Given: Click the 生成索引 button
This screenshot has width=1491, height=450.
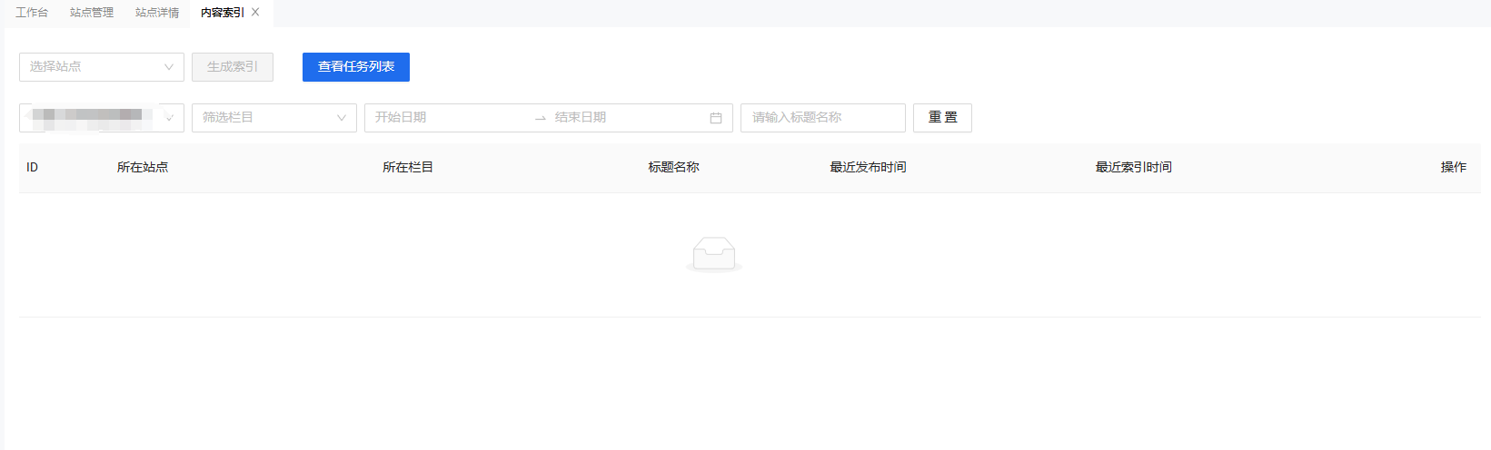Looking at the screenshot, I should (233, 67).
